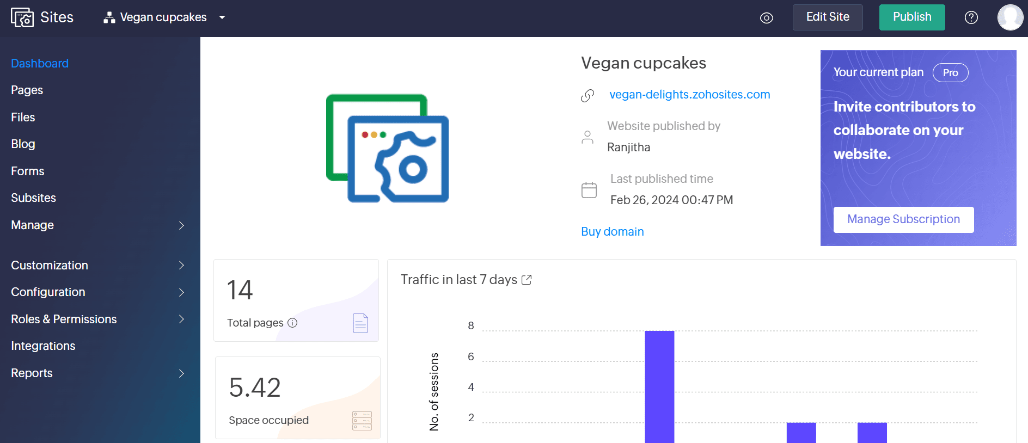
Task: Expand the Configuration menu chevron
Action: [x=182, y=292]
